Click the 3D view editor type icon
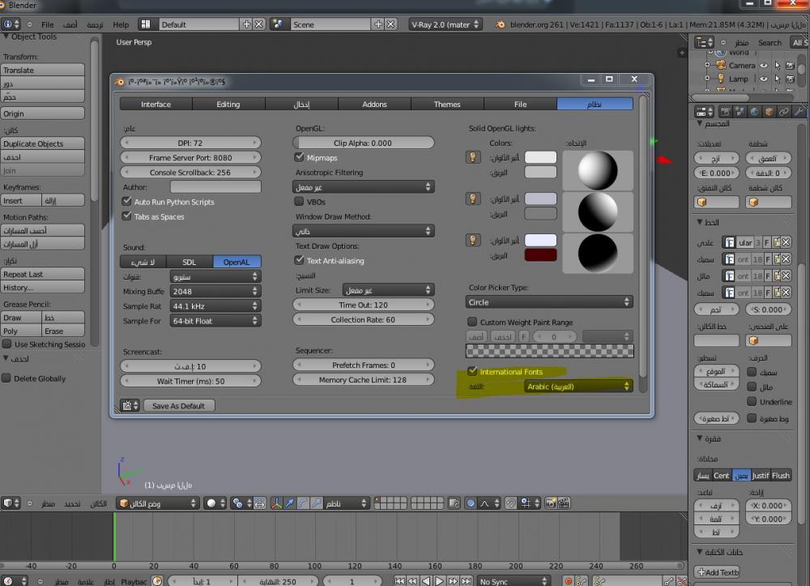This screenshot has height=586, width=810. 11,503
